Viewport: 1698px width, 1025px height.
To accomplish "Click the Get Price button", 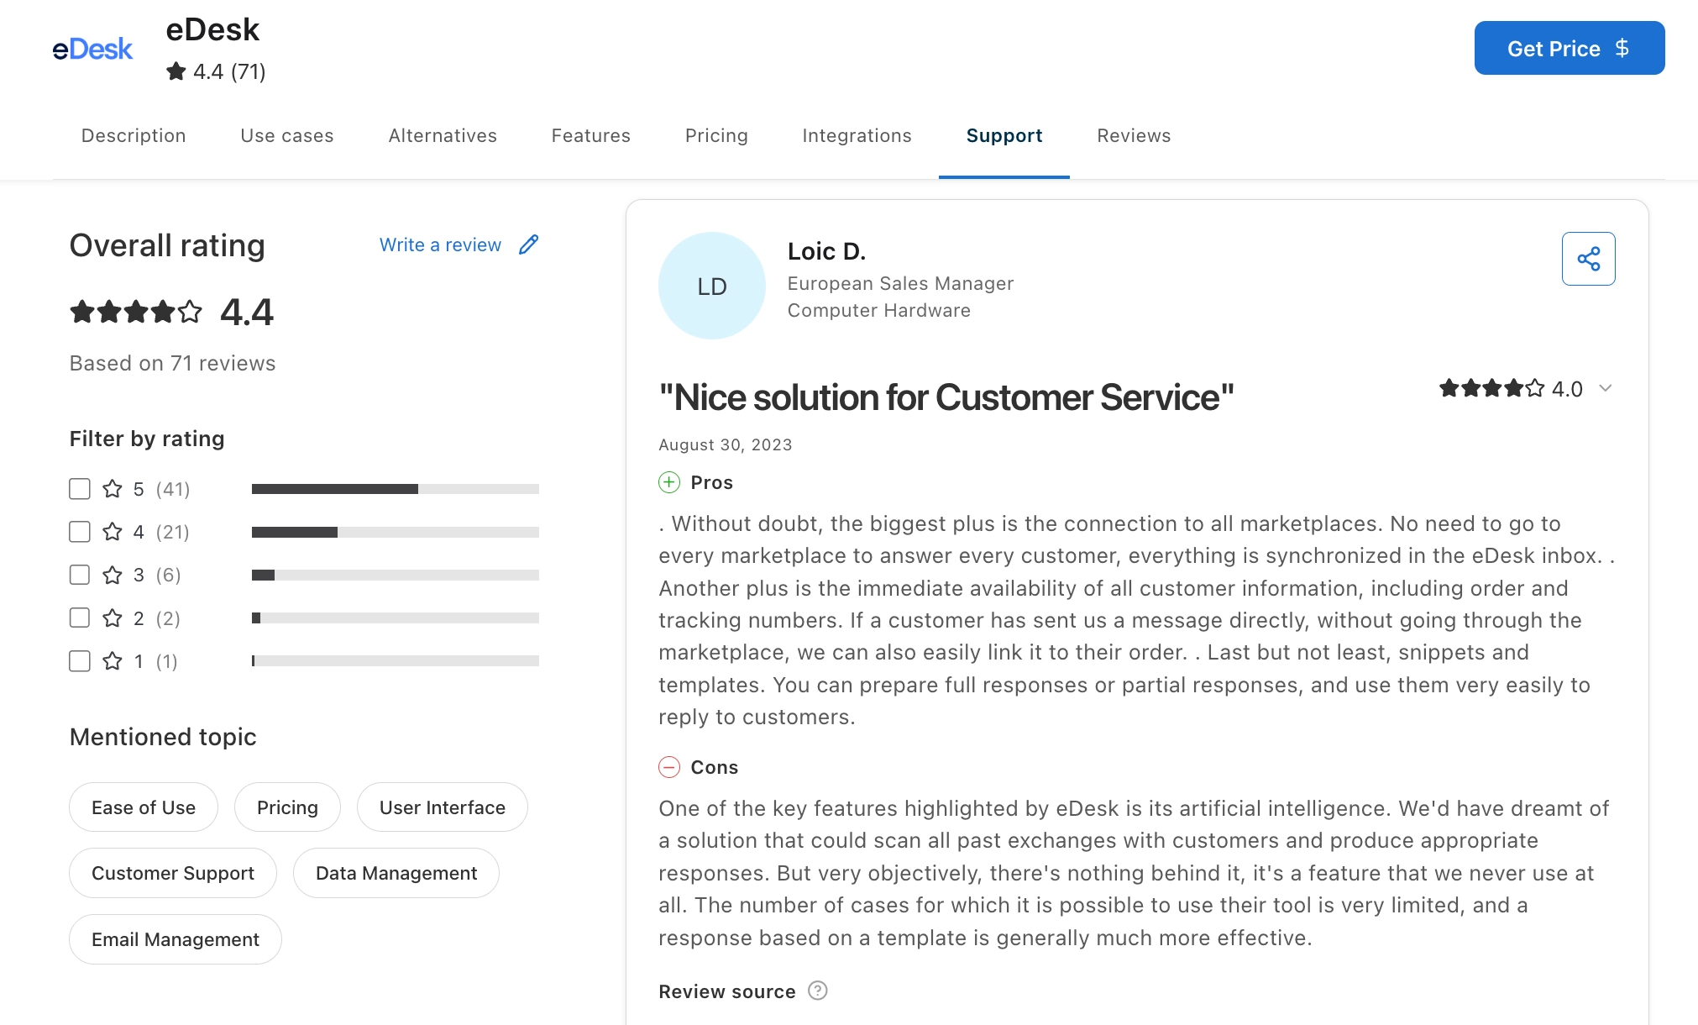I will coord(1569,48).
